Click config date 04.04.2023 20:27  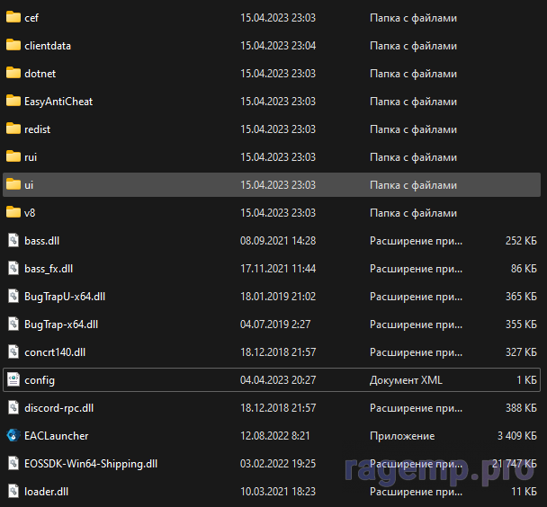tap(278, 380)
